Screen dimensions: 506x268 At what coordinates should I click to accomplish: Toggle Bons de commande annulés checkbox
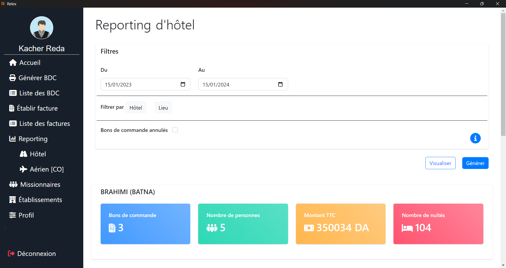pyautogui.click(x=175, y=130)
